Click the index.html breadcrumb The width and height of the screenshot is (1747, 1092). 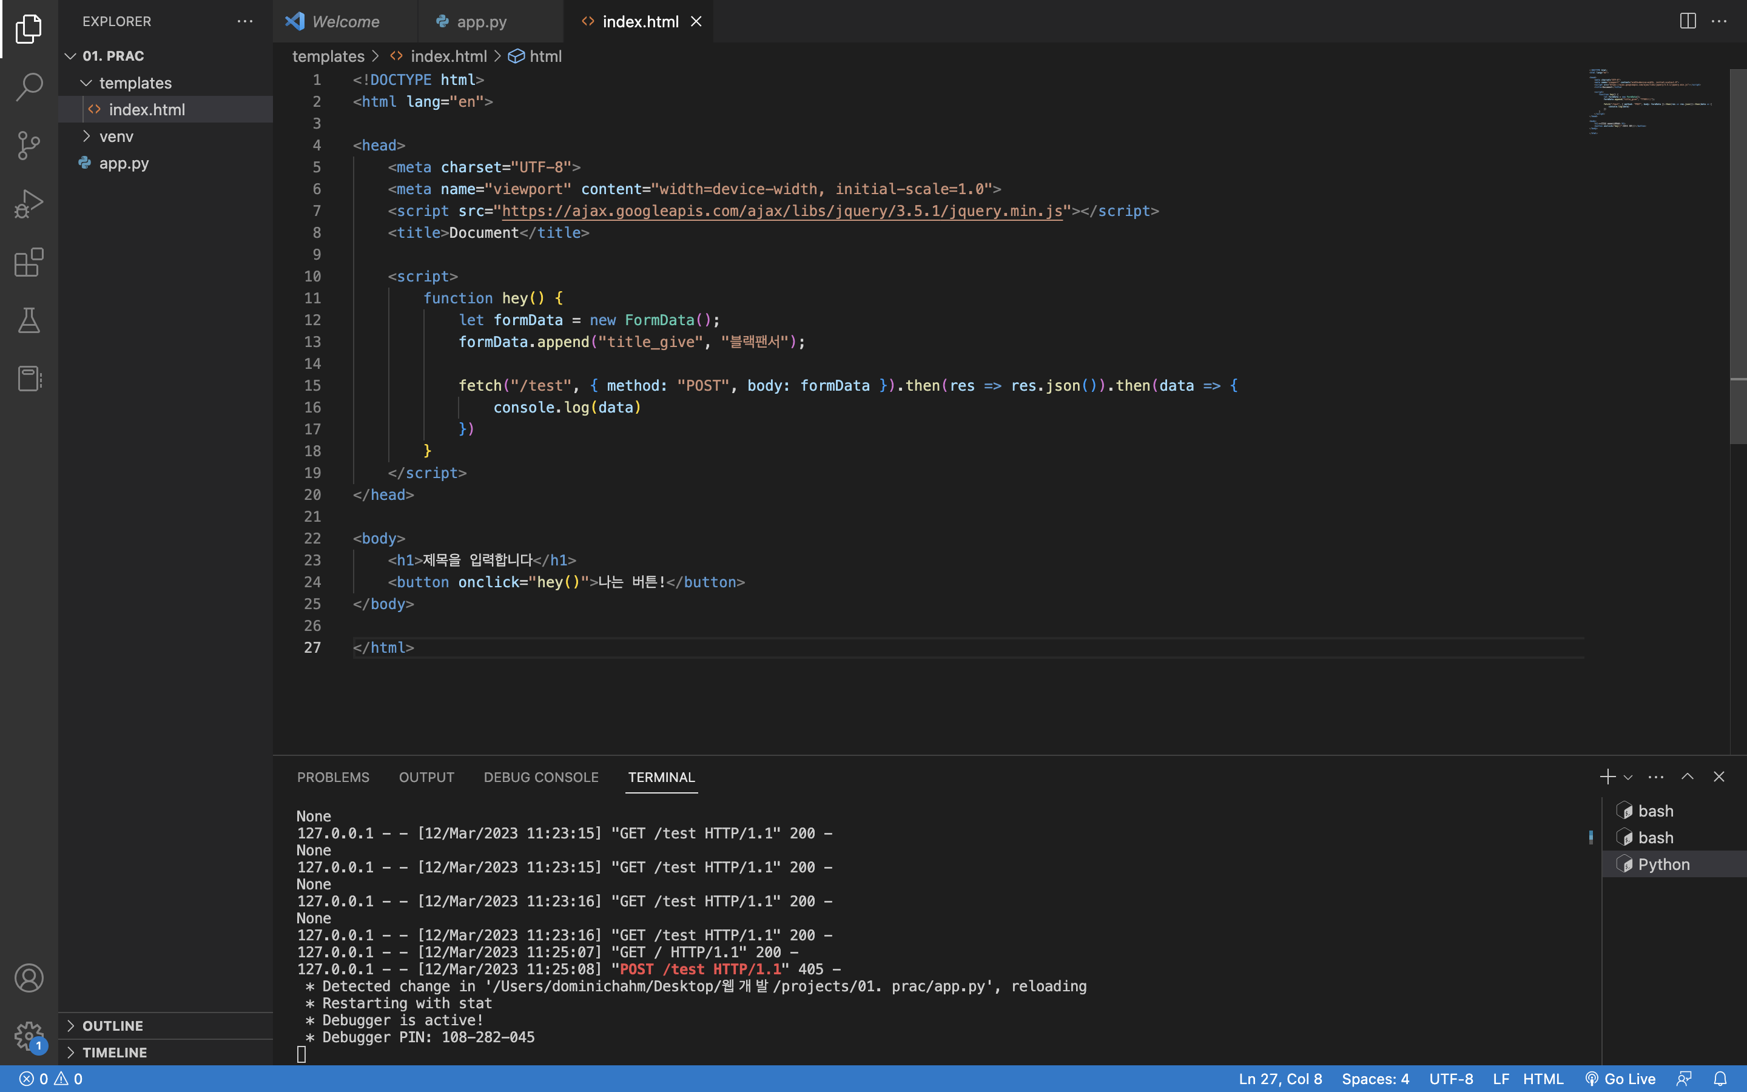tap(438, 56)
